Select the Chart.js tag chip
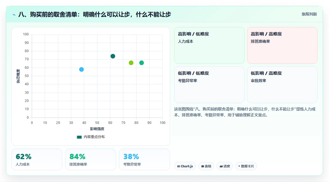 pyautogui.click(x=185, y=166)
